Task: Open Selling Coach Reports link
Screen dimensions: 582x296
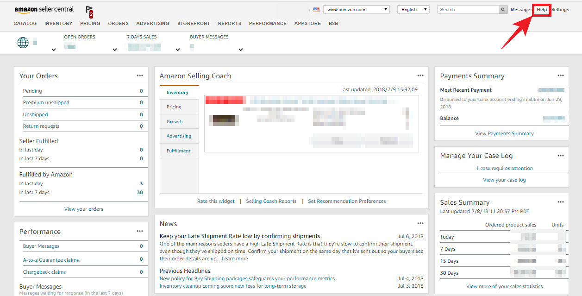Action: pos(271,201)
